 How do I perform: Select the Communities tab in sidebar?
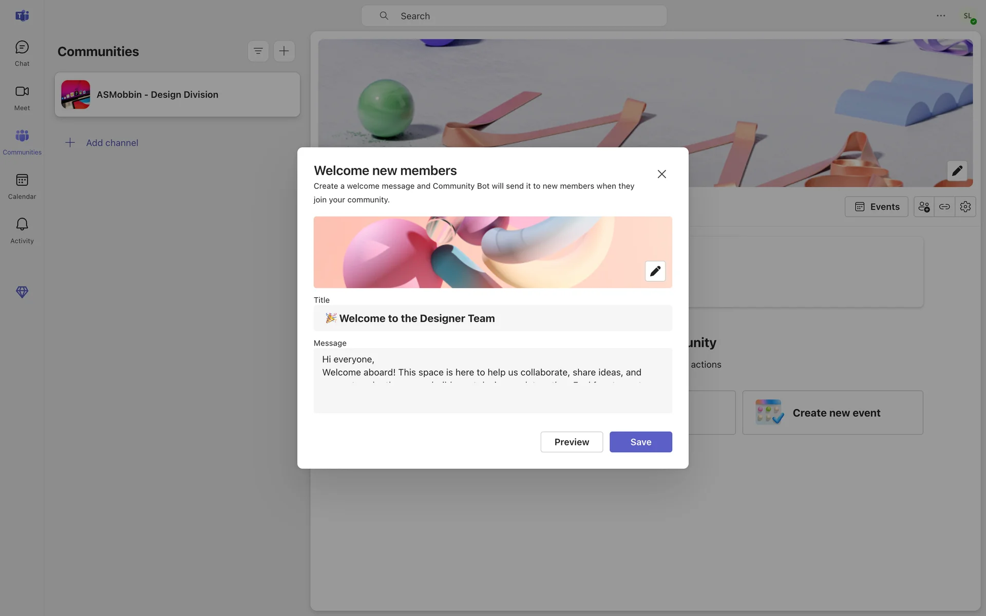pos(22,142)
